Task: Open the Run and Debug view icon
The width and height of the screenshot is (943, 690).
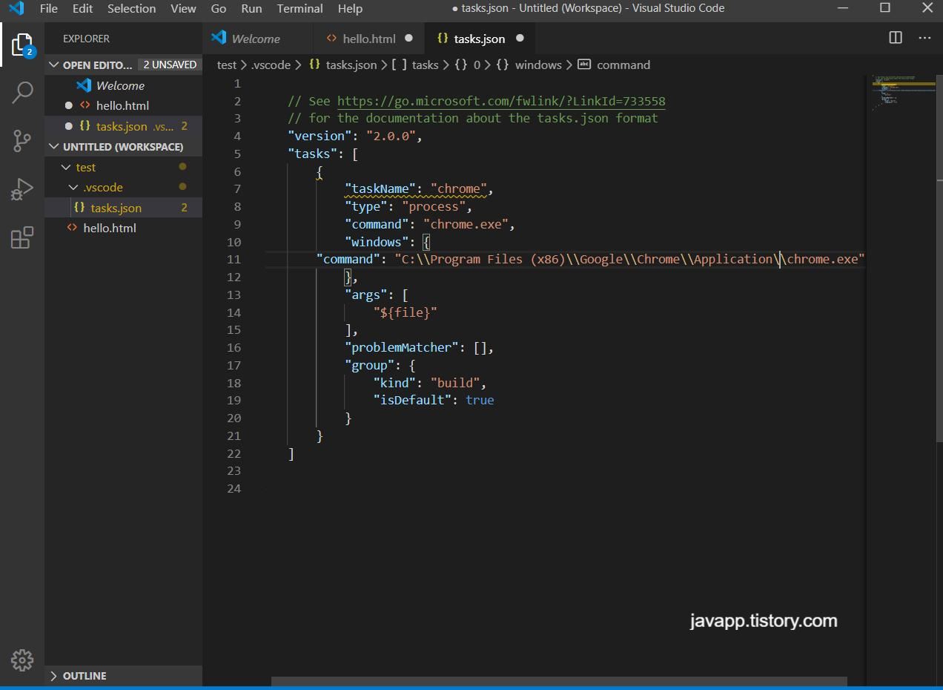Action: (22, 189)
